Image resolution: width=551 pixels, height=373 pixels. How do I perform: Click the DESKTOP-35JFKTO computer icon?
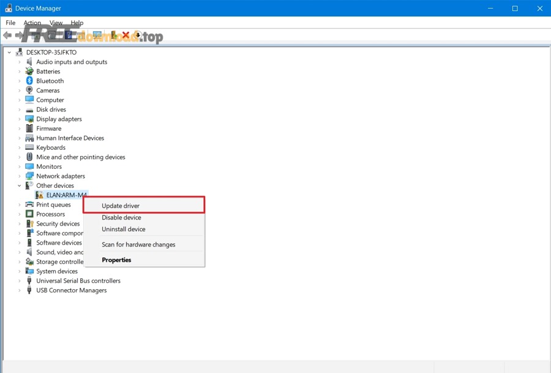tap(19, 53)
